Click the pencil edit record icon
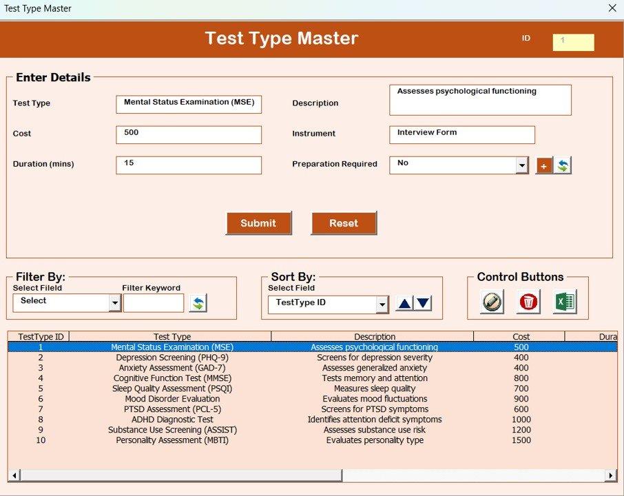The height and width of the screenshot is (496, 624). point(492,302)
